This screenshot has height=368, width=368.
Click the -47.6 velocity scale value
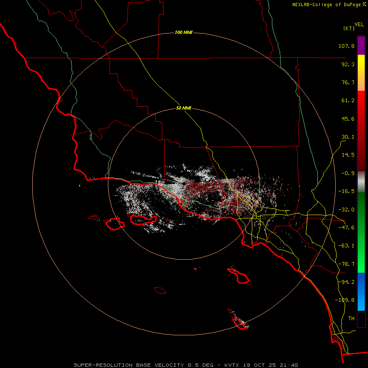point(346,228)
